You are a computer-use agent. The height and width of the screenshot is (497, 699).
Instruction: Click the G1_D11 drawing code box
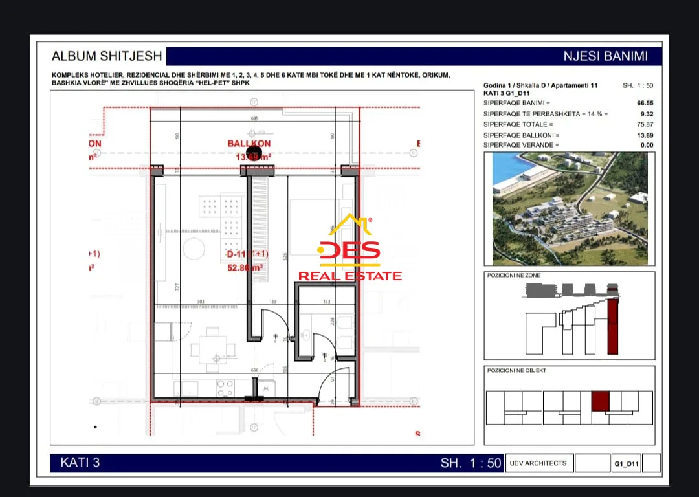627,463
